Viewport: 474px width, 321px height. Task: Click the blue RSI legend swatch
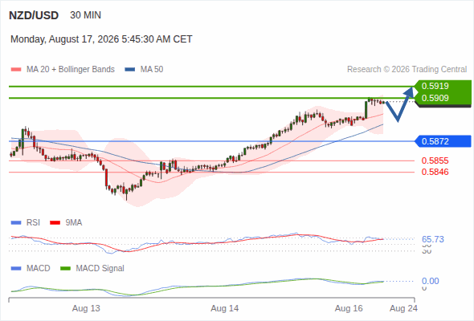(16, 223)
